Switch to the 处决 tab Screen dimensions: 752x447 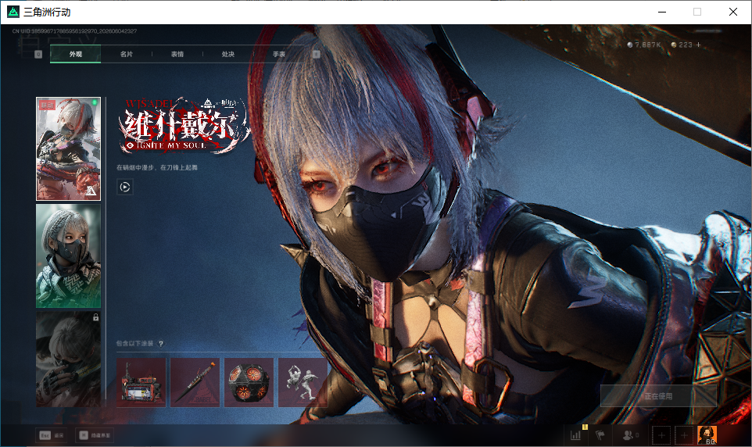[x=228, y=54]
